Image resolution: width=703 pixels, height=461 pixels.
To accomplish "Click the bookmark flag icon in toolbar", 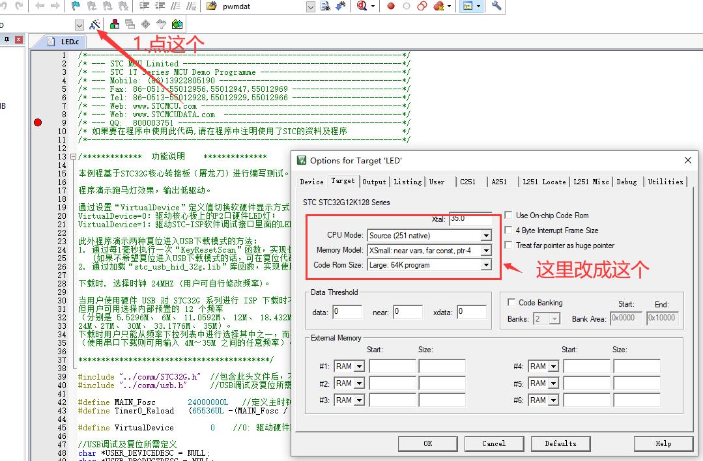I will click(75, 6).
